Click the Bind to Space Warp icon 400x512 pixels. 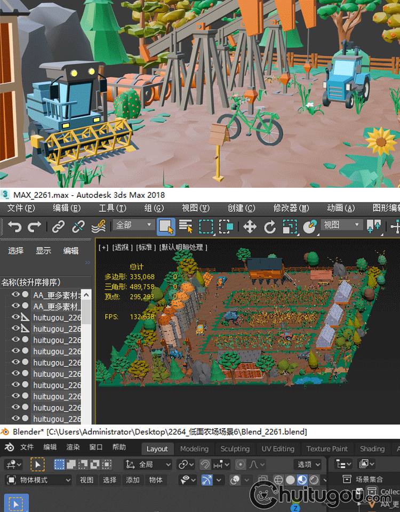click(x=98, y=227)
